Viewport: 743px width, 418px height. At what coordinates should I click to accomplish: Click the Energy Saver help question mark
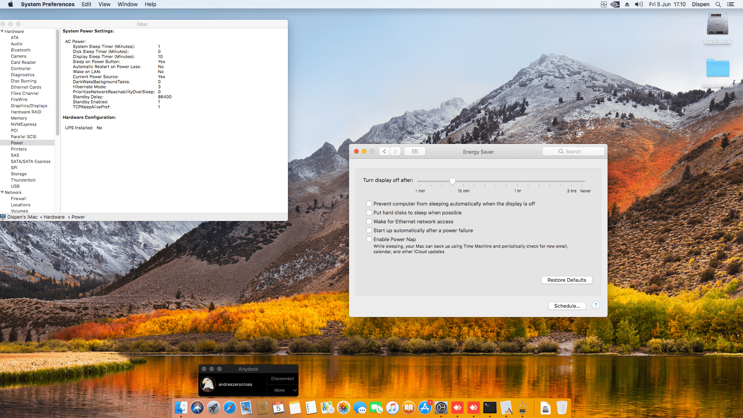point(596,305)
